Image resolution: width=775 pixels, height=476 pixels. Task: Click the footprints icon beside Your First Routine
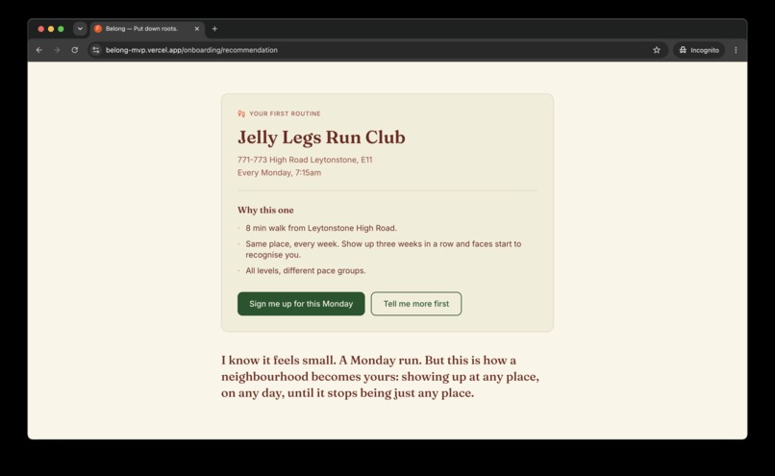pyautogui.click(x=241, y=113)
